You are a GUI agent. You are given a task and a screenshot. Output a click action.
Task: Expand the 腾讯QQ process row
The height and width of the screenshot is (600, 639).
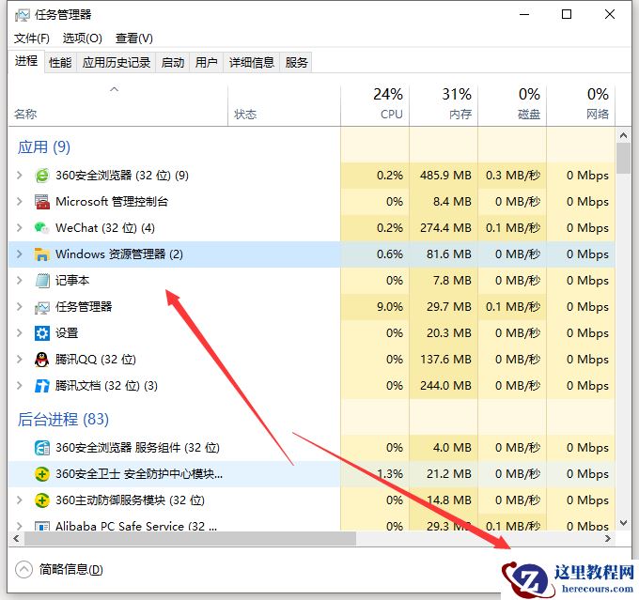pos(19,359)
